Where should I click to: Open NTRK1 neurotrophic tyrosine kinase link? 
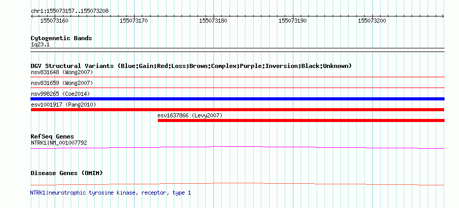pos(110,193)
